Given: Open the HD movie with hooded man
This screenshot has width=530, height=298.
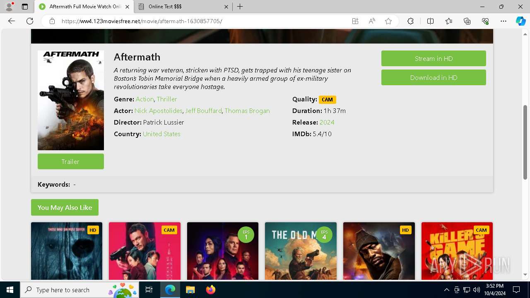Looking at the screenshot, I should click(x=379, y=251).
